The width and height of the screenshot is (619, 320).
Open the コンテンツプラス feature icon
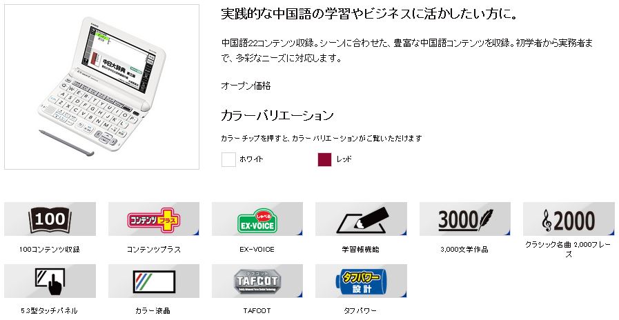(x=154, y=219)
